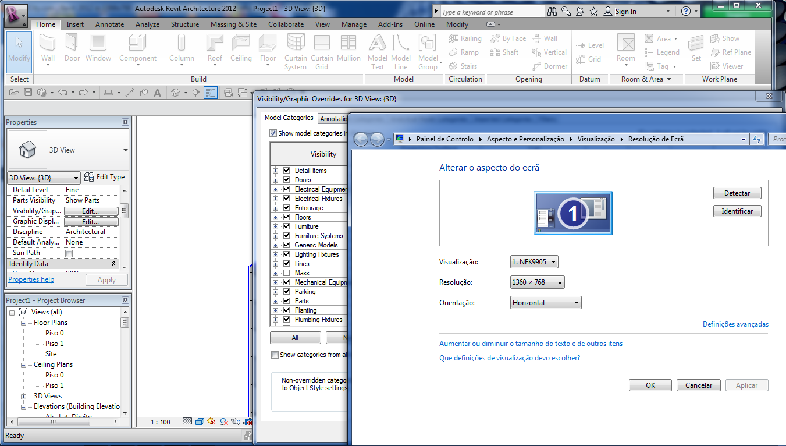This screenshot has height=446, width=786.
Task: Select the Wall tool in the ribbon
Action: click(48, 48)
